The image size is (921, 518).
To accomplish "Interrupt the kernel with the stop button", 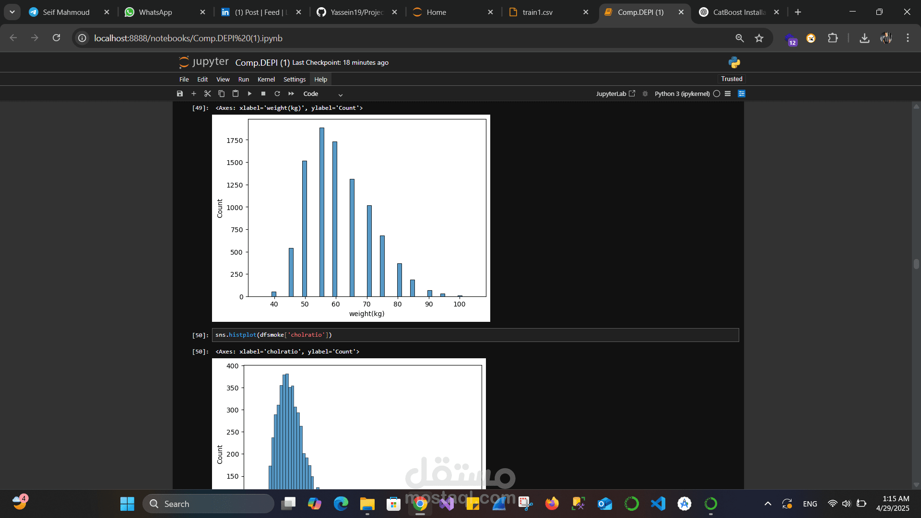I will click(x=263, y=94).
